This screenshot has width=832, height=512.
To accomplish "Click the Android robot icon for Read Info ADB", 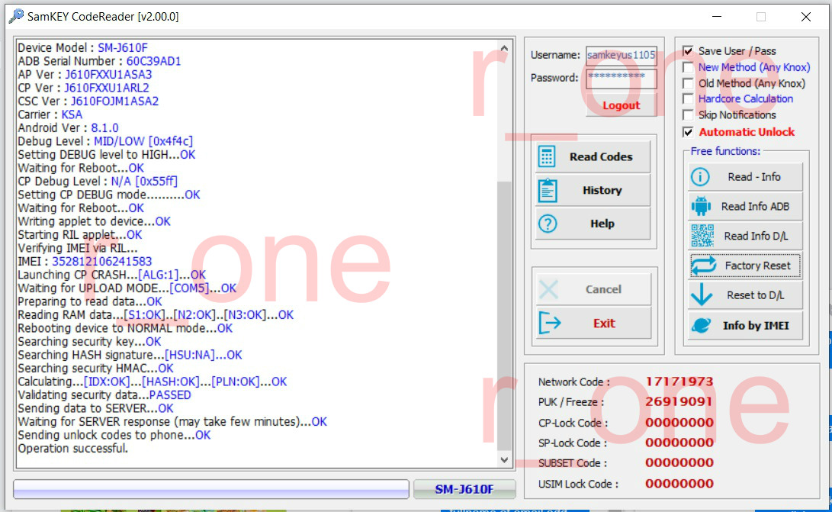I will coord(701,206).
